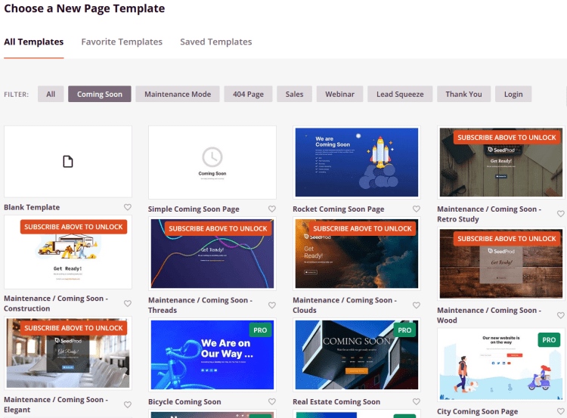Click PRO badge on Real Estate template
This screenshot has width=567, height=418.
[404, 330]
